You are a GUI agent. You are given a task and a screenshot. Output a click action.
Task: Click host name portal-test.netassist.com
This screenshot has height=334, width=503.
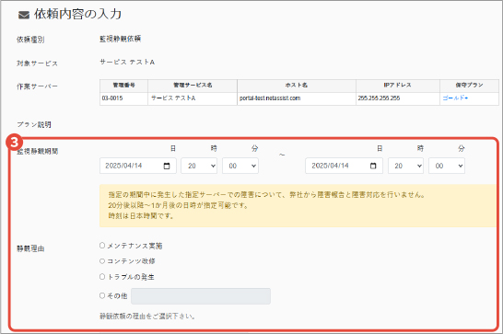coord(270,98)
